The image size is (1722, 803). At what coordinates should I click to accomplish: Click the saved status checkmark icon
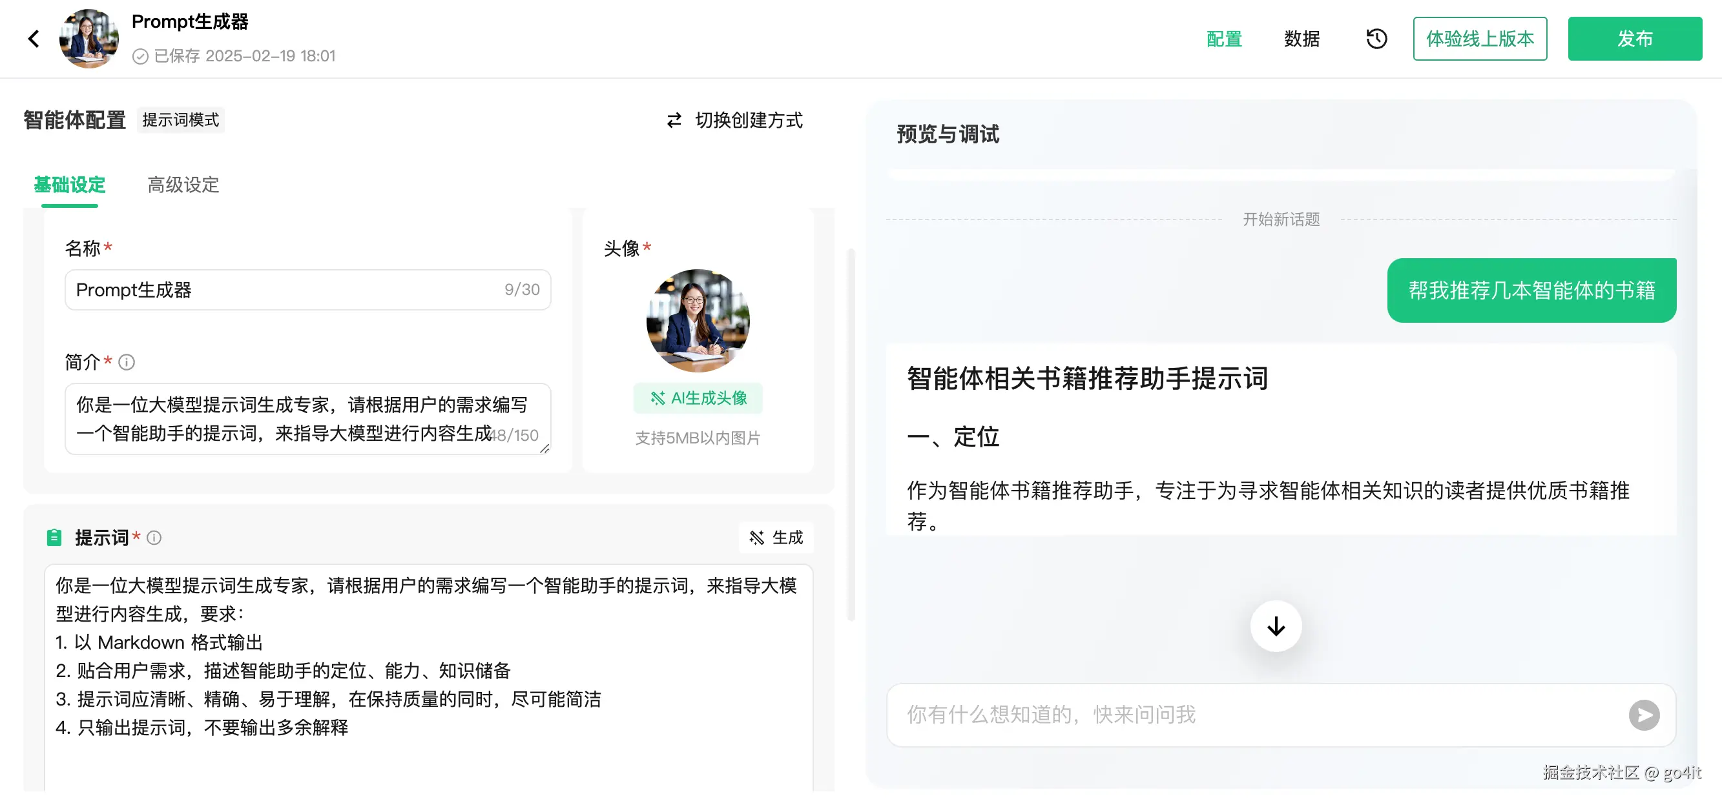point(140,56)
